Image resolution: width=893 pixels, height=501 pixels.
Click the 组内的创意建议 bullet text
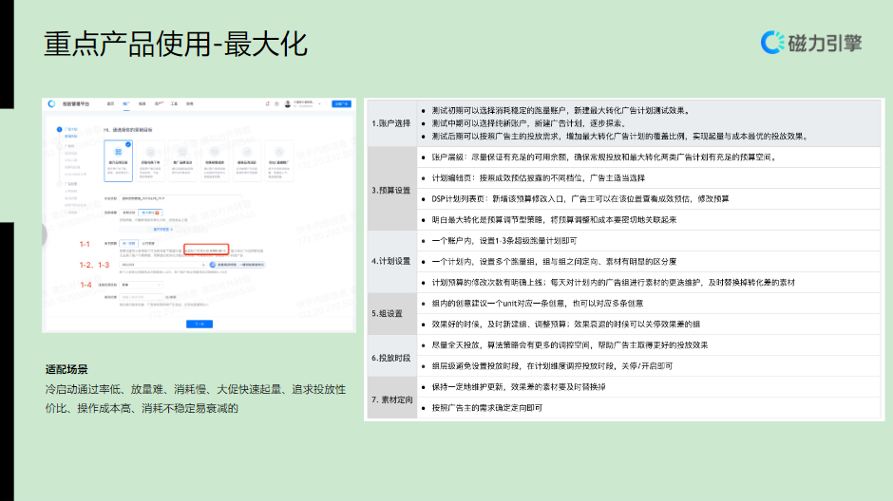click(x=538, y=303)
